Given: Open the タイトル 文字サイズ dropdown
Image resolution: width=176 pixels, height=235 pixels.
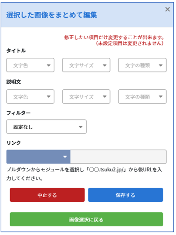Looking at the screenshot, I should click(86, 65).
